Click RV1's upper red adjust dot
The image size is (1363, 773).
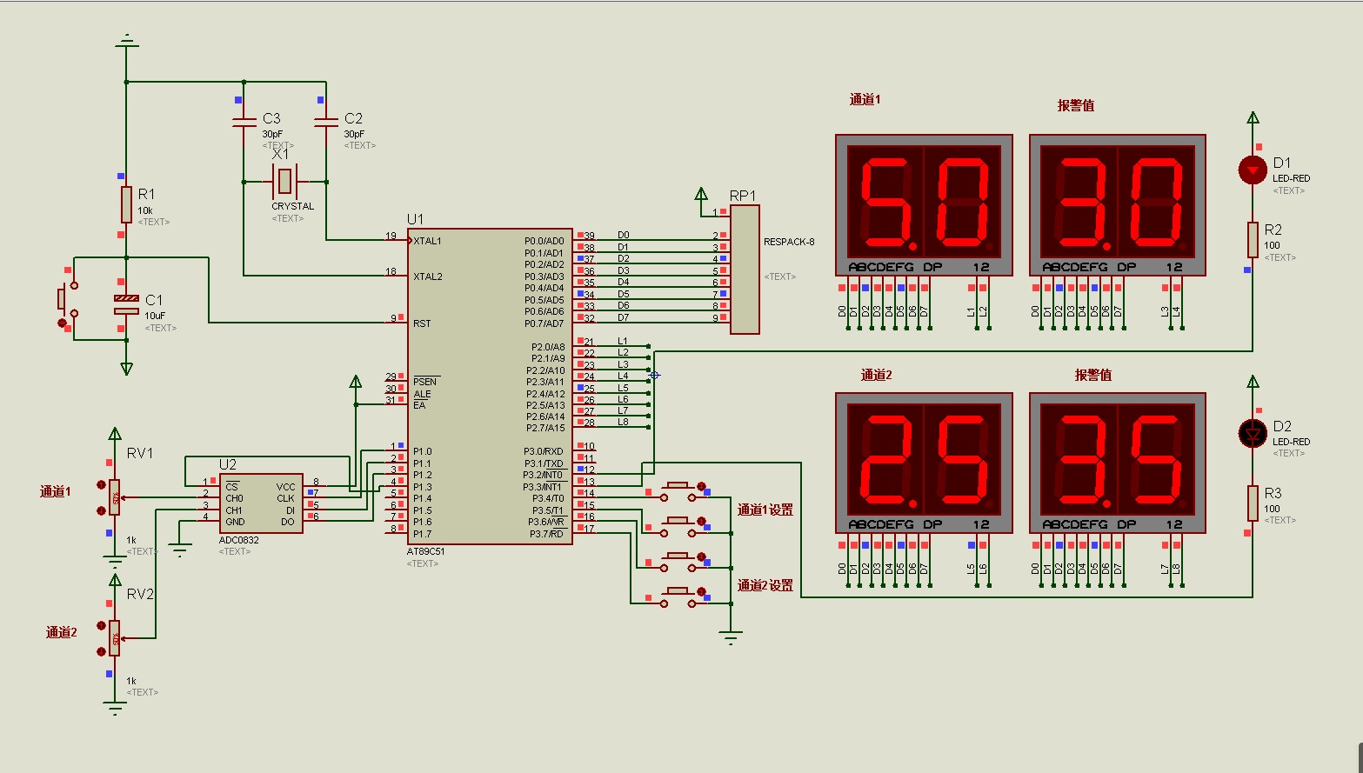(x=101, y=485)
